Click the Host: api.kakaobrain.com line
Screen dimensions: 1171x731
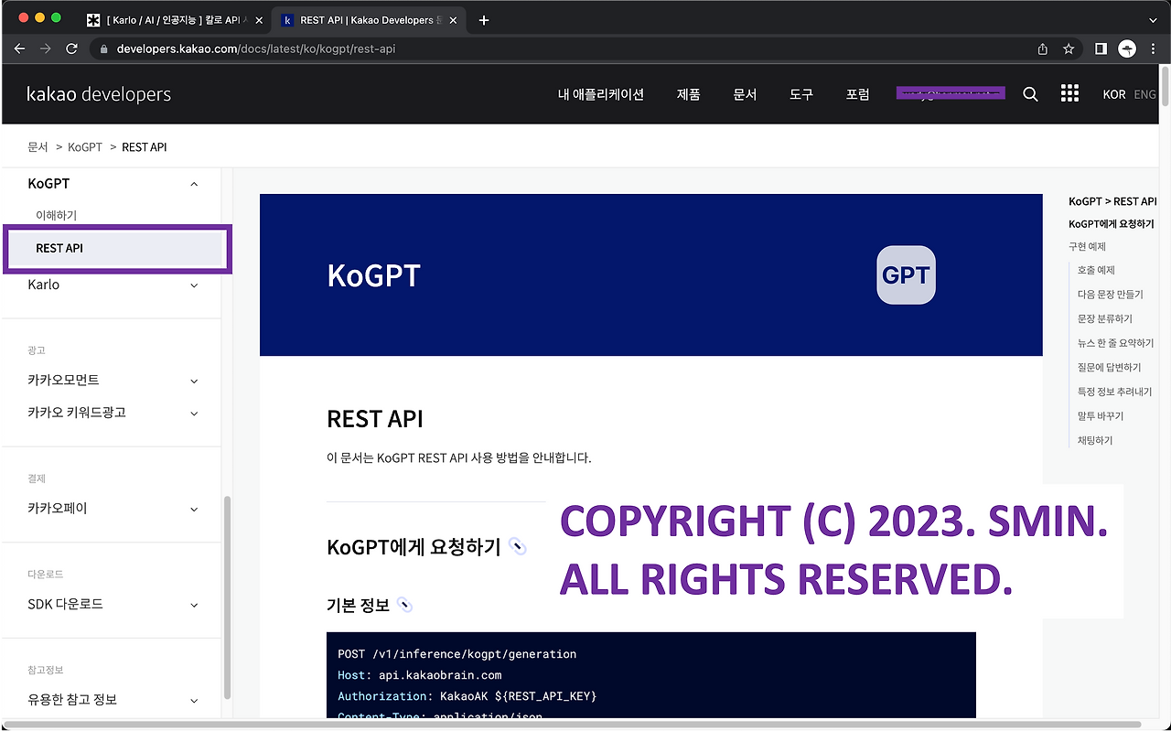tap(420, 675)
